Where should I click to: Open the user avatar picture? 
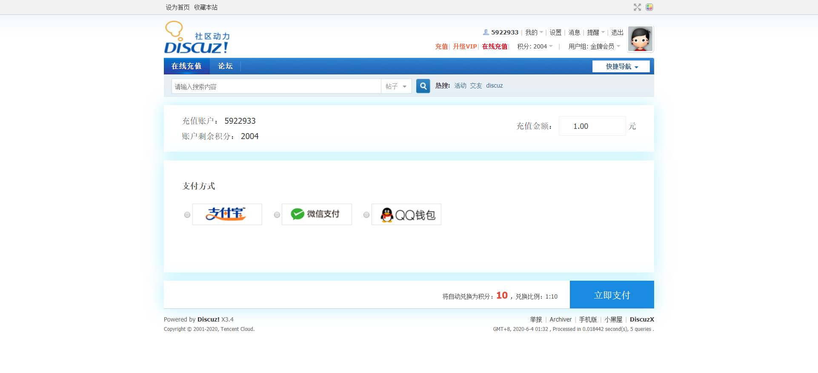pos(641,39)
